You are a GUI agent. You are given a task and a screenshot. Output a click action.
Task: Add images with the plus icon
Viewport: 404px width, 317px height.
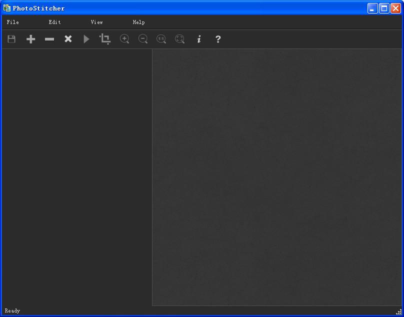(30, 39)
